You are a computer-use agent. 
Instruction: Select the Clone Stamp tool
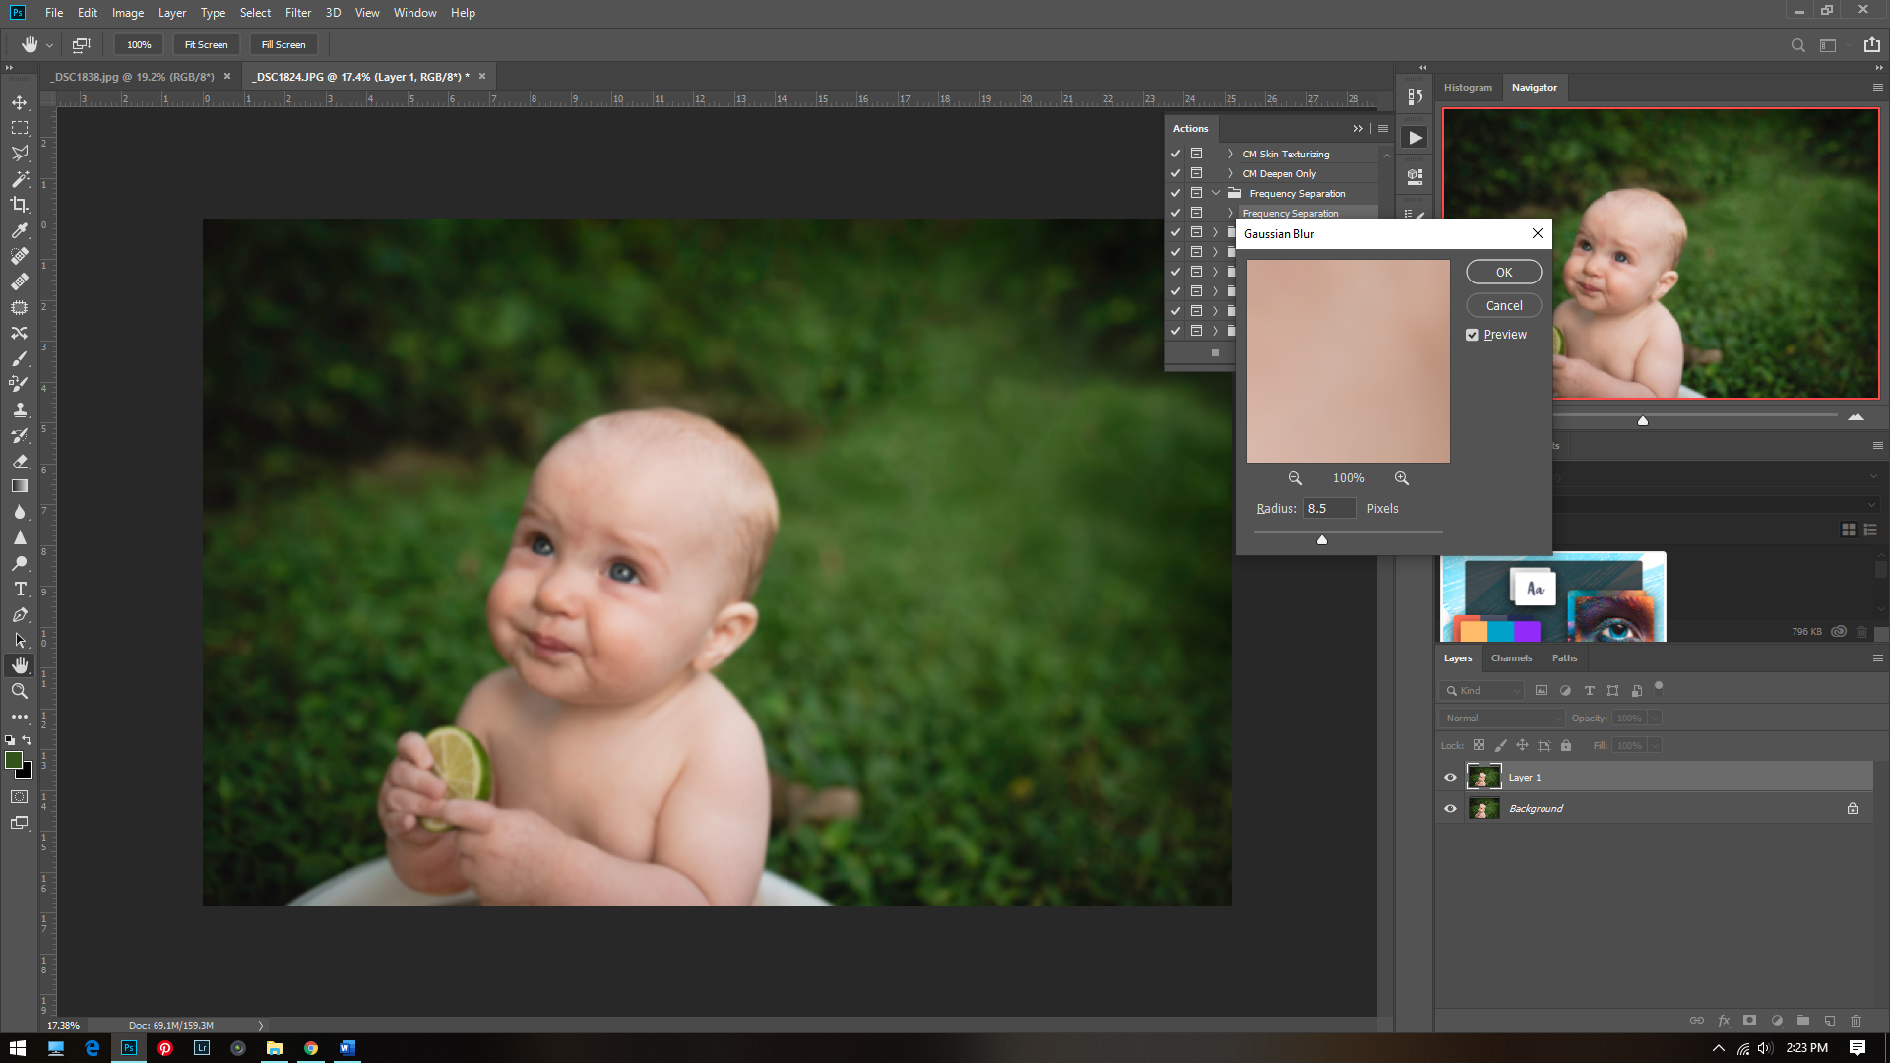click(20, 409)
